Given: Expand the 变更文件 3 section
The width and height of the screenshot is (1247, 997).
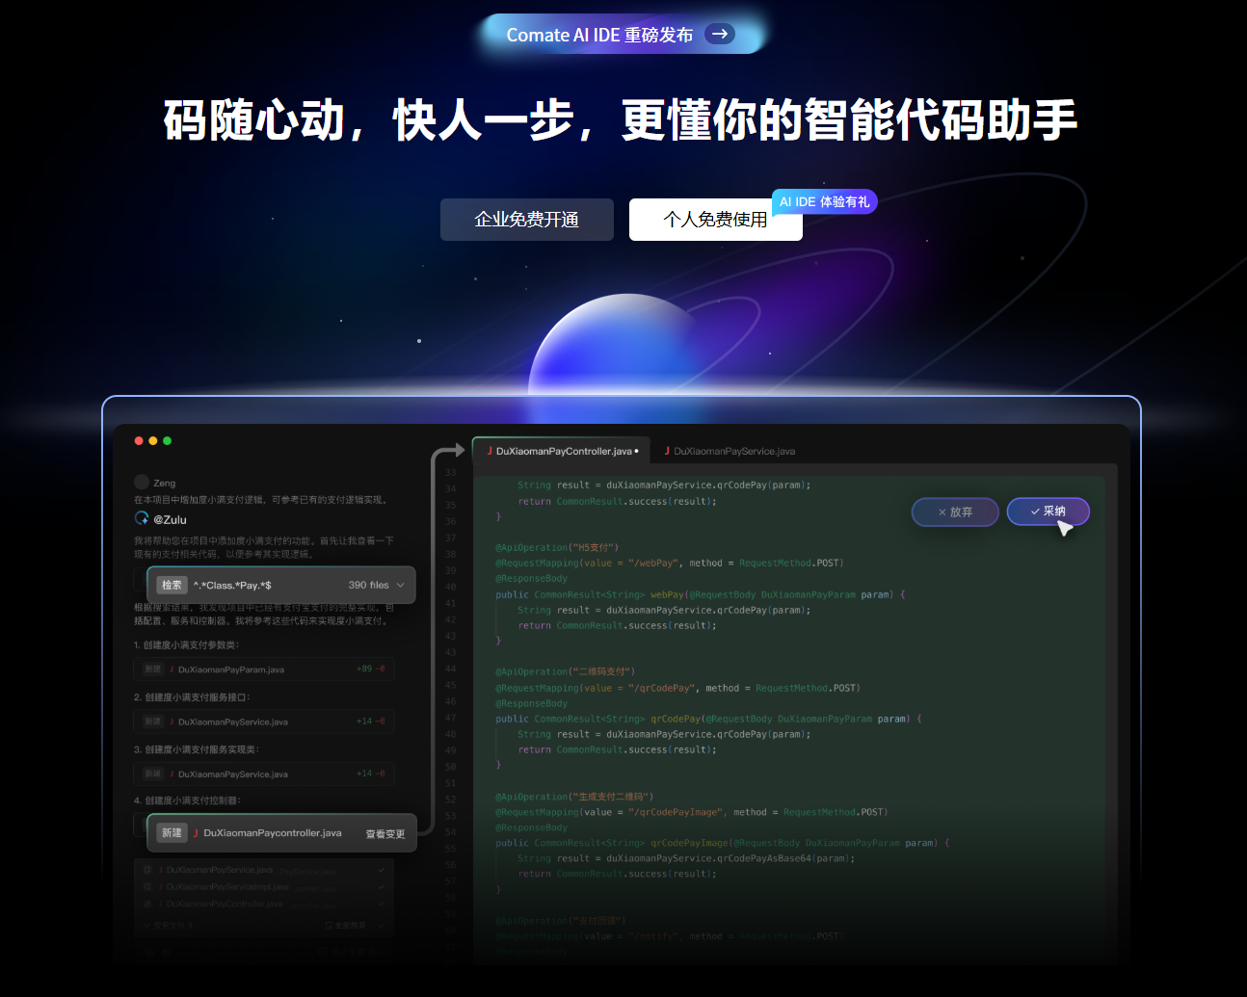Looking at the screenshot, I should click(169, 925).
